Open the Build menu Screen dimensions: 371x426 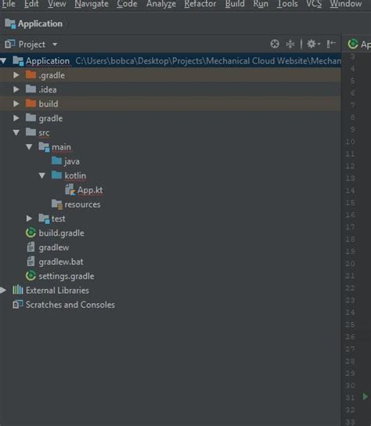coord(235,4)
